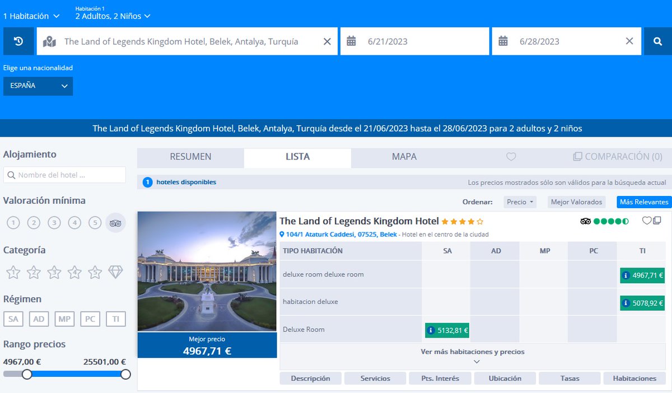Filter by four-star category
Image resolution: width=672 pixels, height=393 pixels.
click(74, 273)
